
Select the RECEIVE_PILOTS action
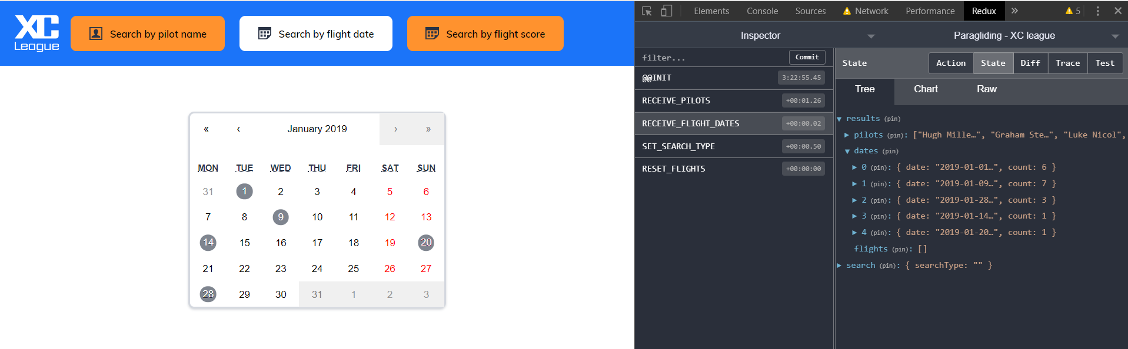tap(734, 100)
